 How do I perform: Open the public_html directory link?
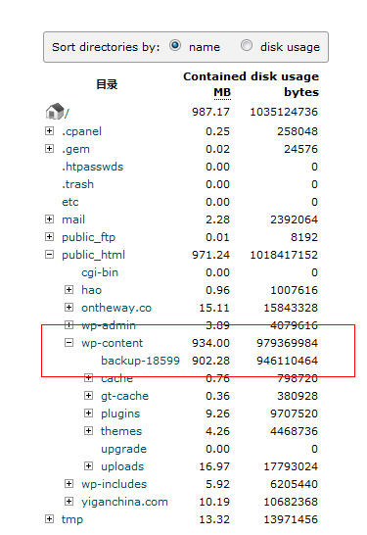pyautogui.click(x=93, y=255)
